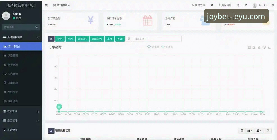Toggle the hamburger sidebar menu icon
Screen dimensions: 277x140
(46, 5)
